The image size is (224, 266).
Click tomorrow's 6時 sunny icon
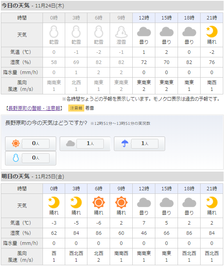click(99, 202)
